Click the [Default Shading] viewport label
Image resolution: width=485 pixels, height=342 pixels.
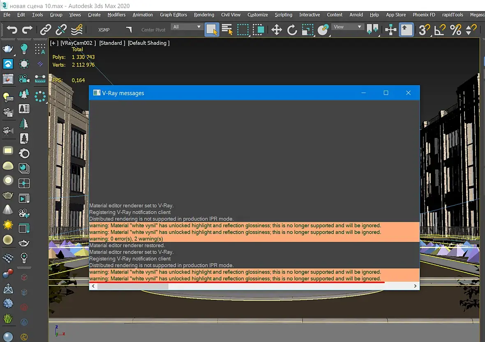click(x=148, y=43)
